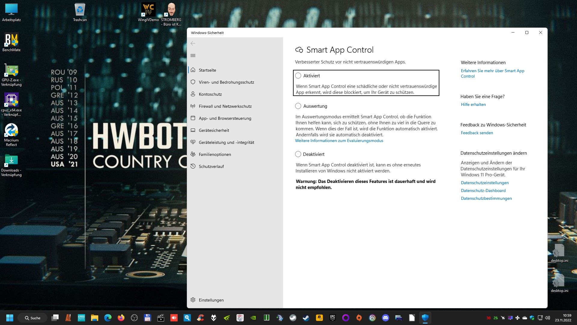
Task: Click the hamburger navigation menu icon
Action: click(193, 55)
